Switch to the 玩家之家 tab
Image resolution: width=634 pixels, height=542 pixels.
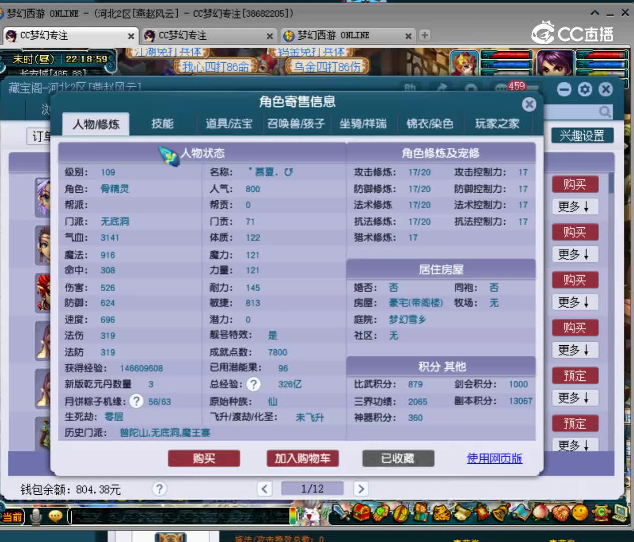coord(497,124)
